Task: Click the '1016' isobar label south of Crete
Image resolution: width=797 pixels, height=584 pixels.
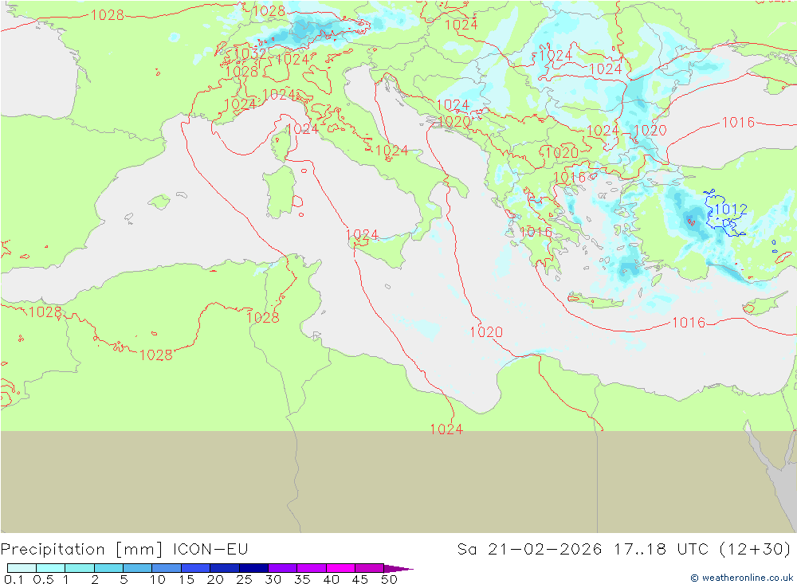Action: pyautogui.click(x=689, y=322)
